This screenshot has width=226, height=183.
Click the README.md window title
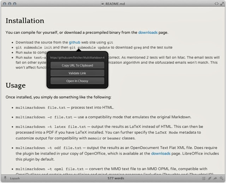point(115,4)
